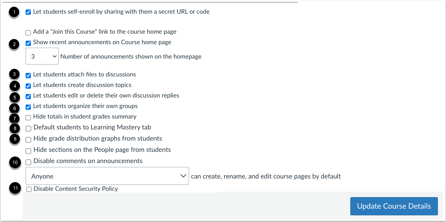Check Default students to Learning Mastery tab

point(28,128)
